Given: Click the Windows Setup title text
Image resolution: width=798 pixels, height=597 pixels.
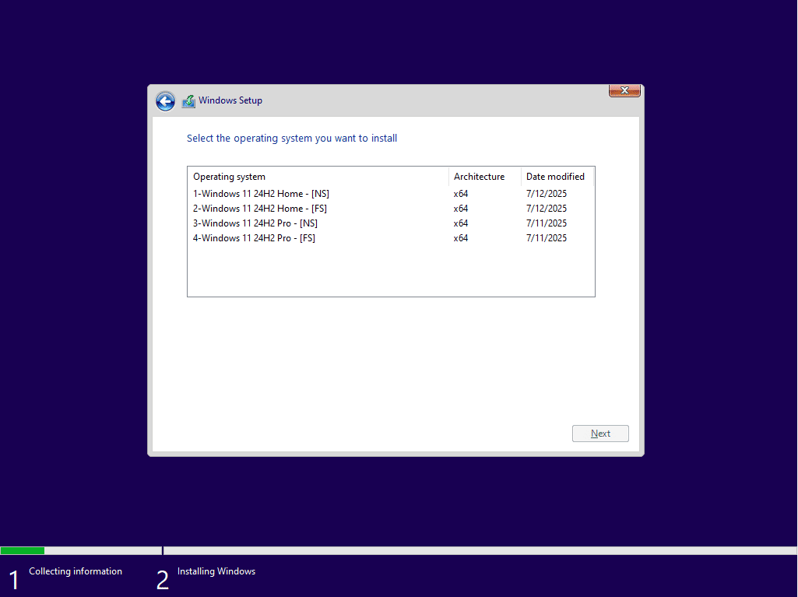Looking at the screenshot, I should pyautogui.click(x=230, y=100).
